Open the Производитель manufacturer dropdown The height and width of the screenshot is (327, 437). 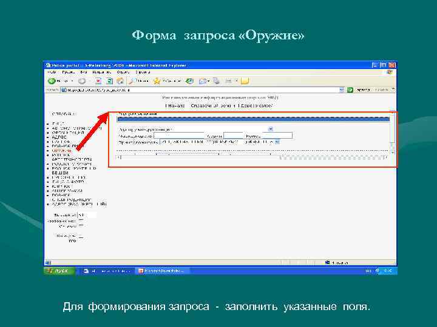tap(277, 142)
